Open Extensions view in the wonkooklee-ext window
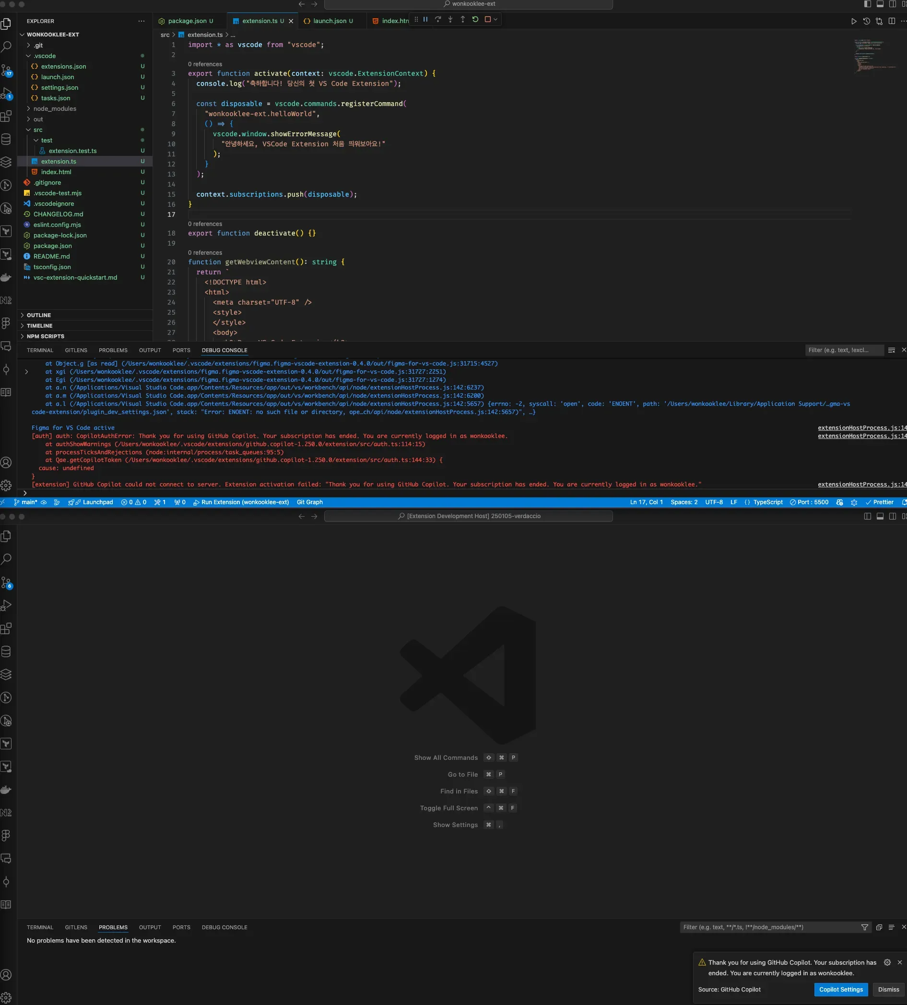 [7, 116]
